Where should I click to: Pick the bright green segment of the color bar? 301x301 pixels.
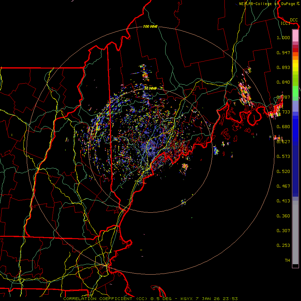(x=295, y=91)
